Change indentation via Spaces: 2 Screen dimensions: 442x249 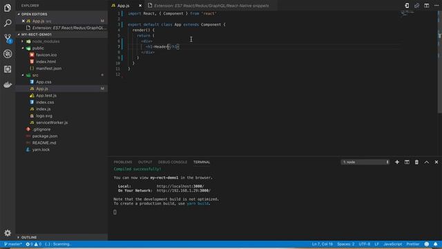(x=346, y=244)
